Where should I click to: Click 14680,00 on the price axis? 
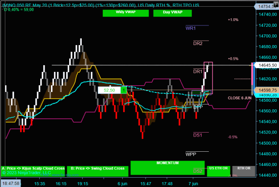point(267,46)
